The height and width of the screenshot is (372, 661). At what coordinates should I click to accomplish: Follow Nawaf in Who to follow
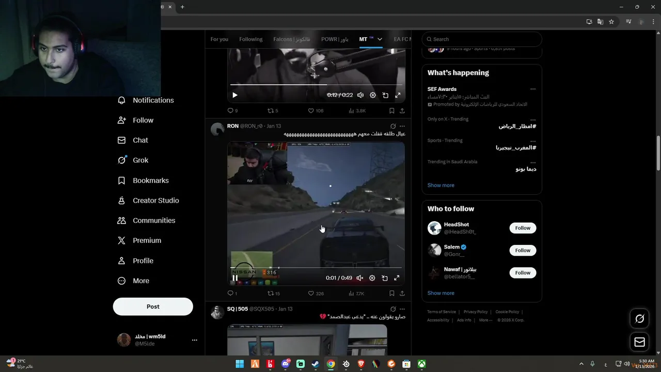click(x=523, y=273)
